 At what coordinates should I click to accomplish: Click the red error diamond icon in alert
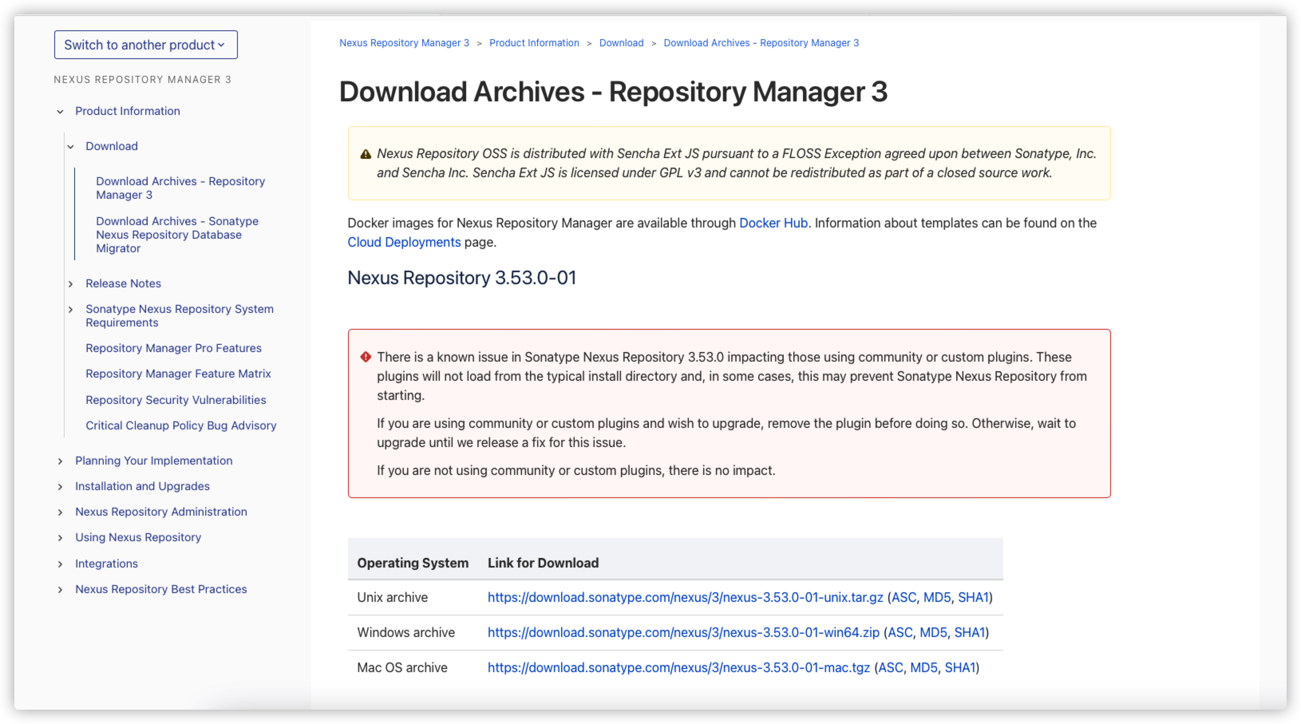[x=366, y=357]
